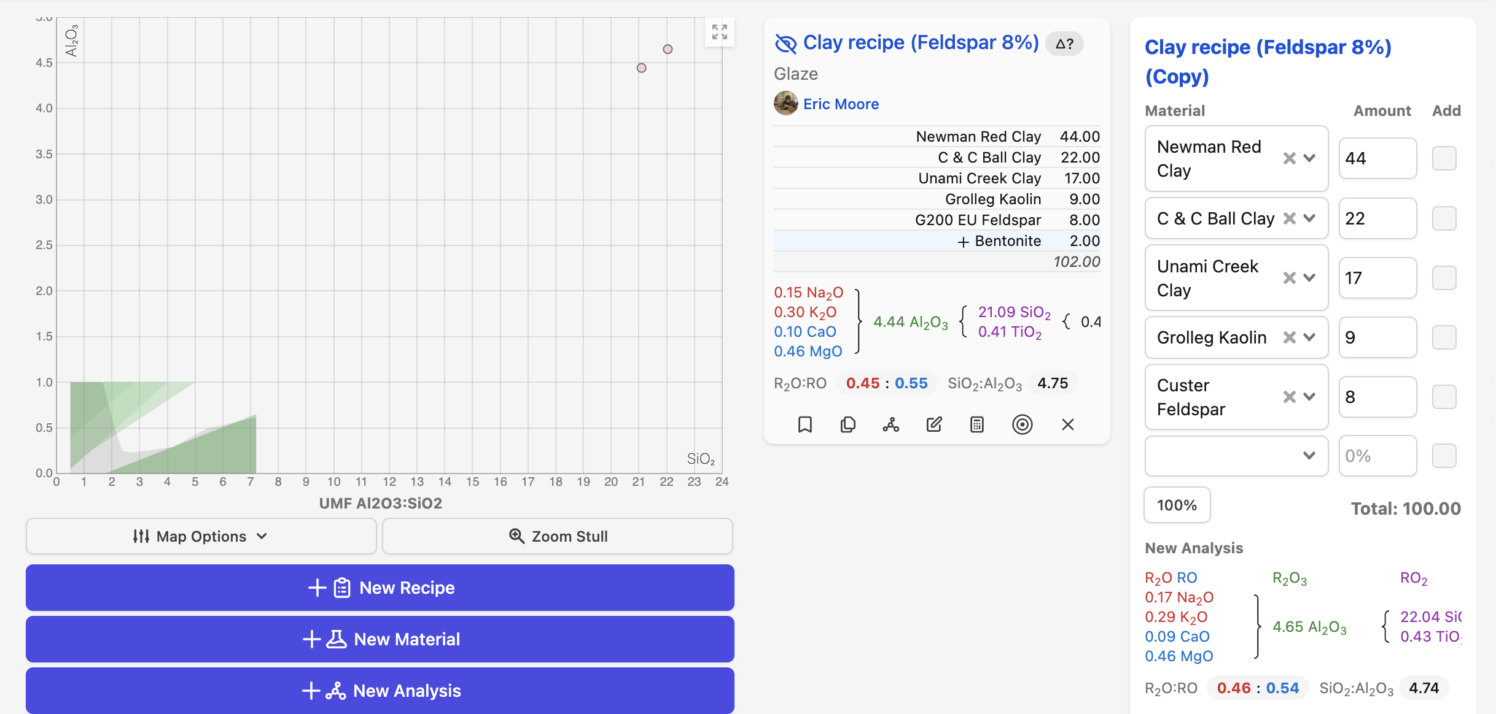1496x714 pixels.
Task: Click the calculator icon on recipe card
Action: 976,424
